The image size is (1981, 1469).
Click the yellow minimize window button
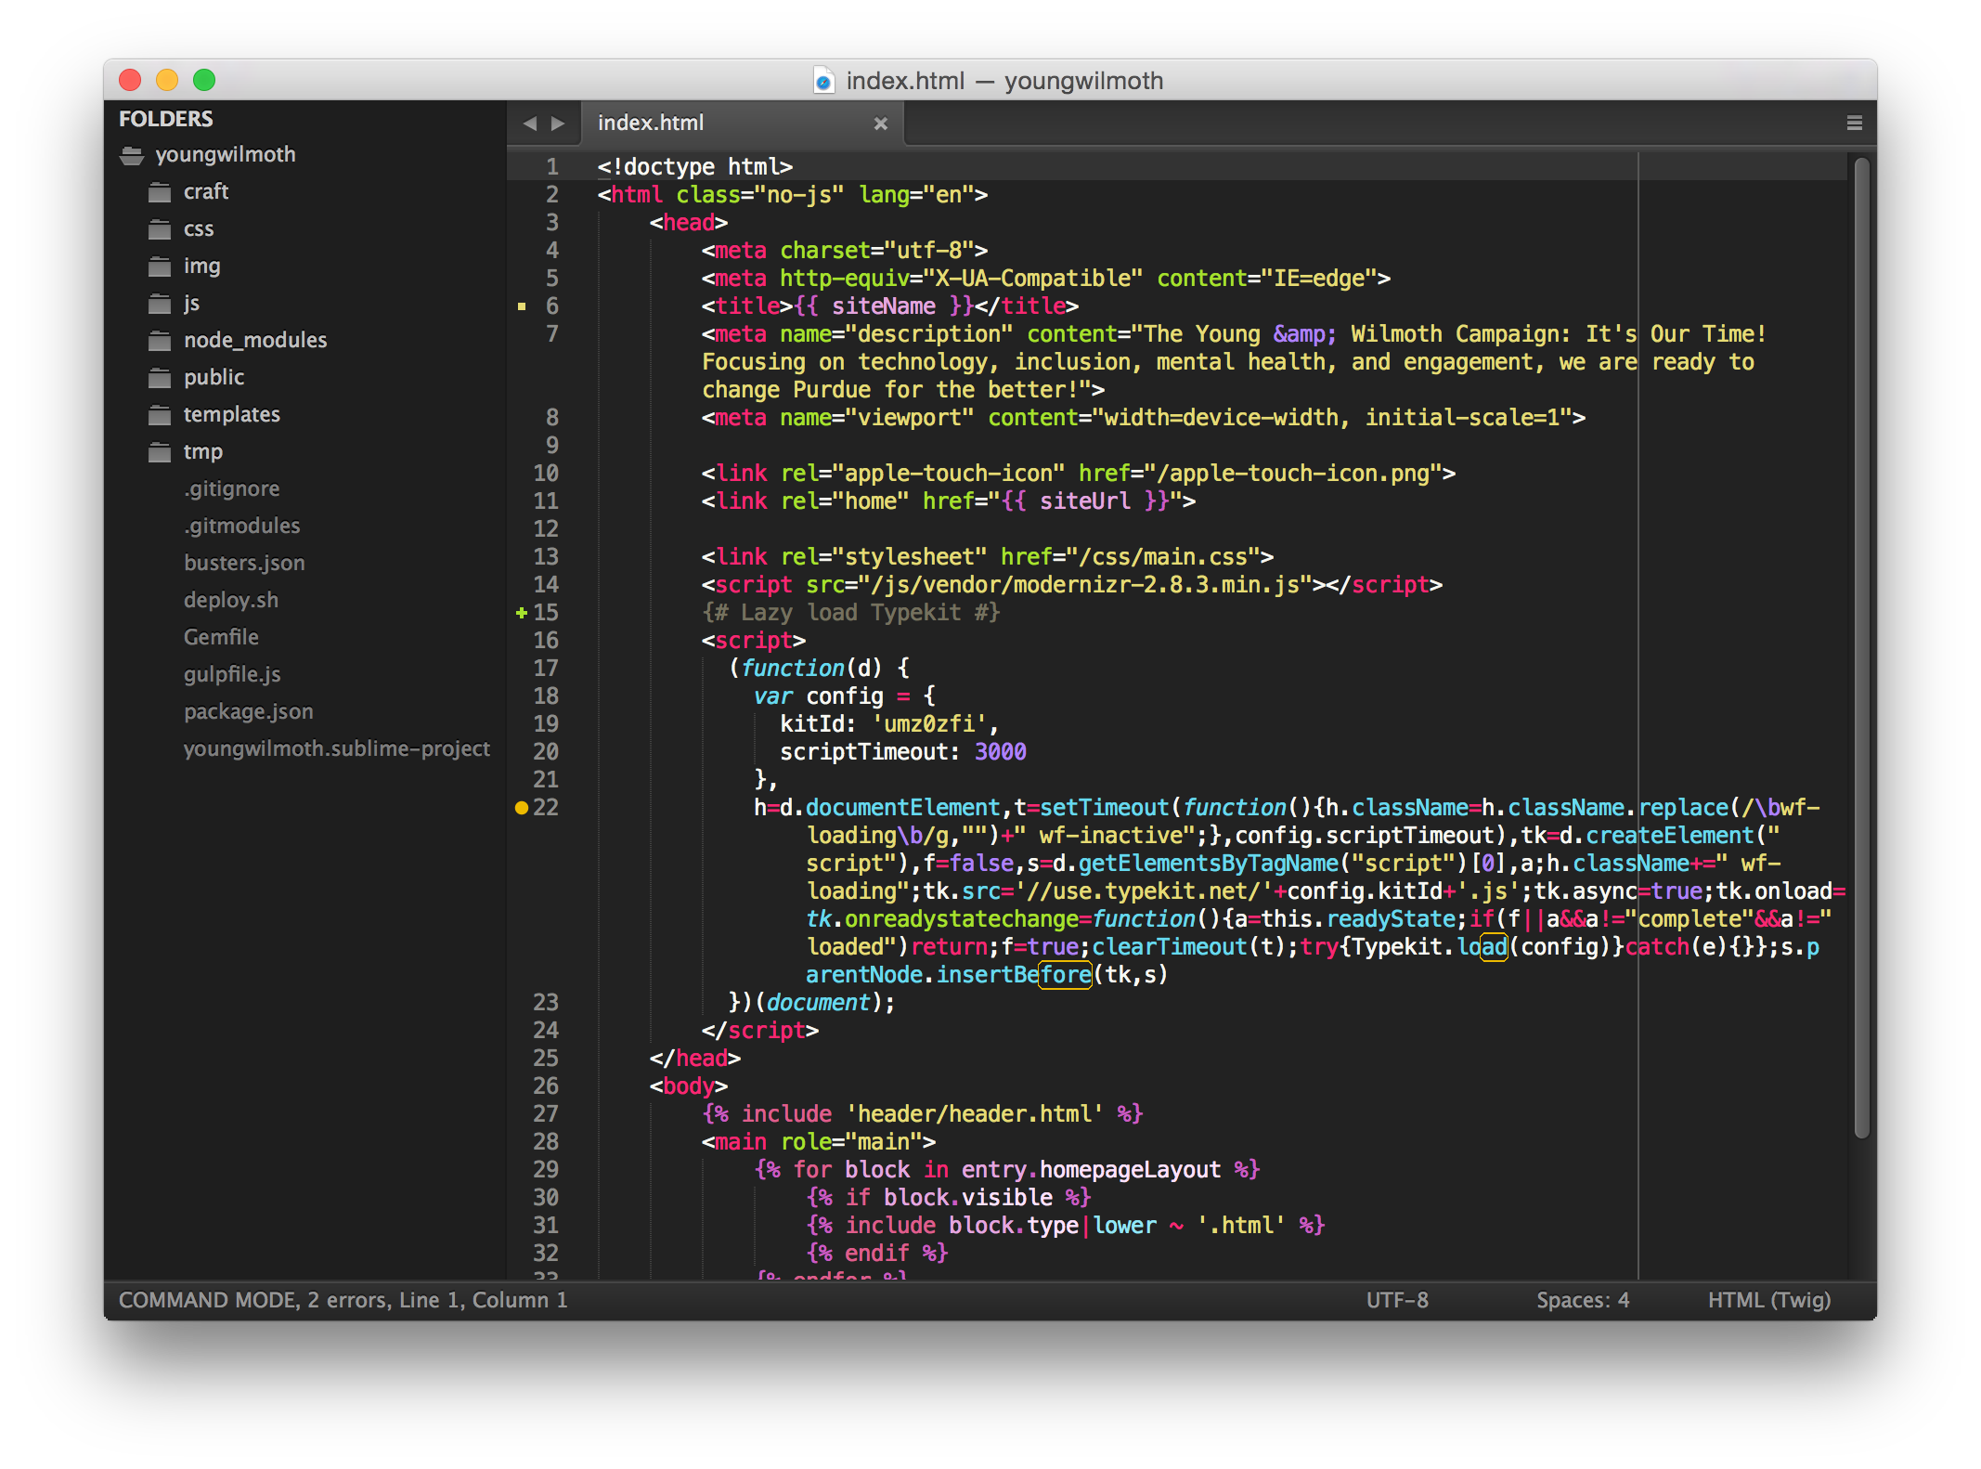(167, 81)
